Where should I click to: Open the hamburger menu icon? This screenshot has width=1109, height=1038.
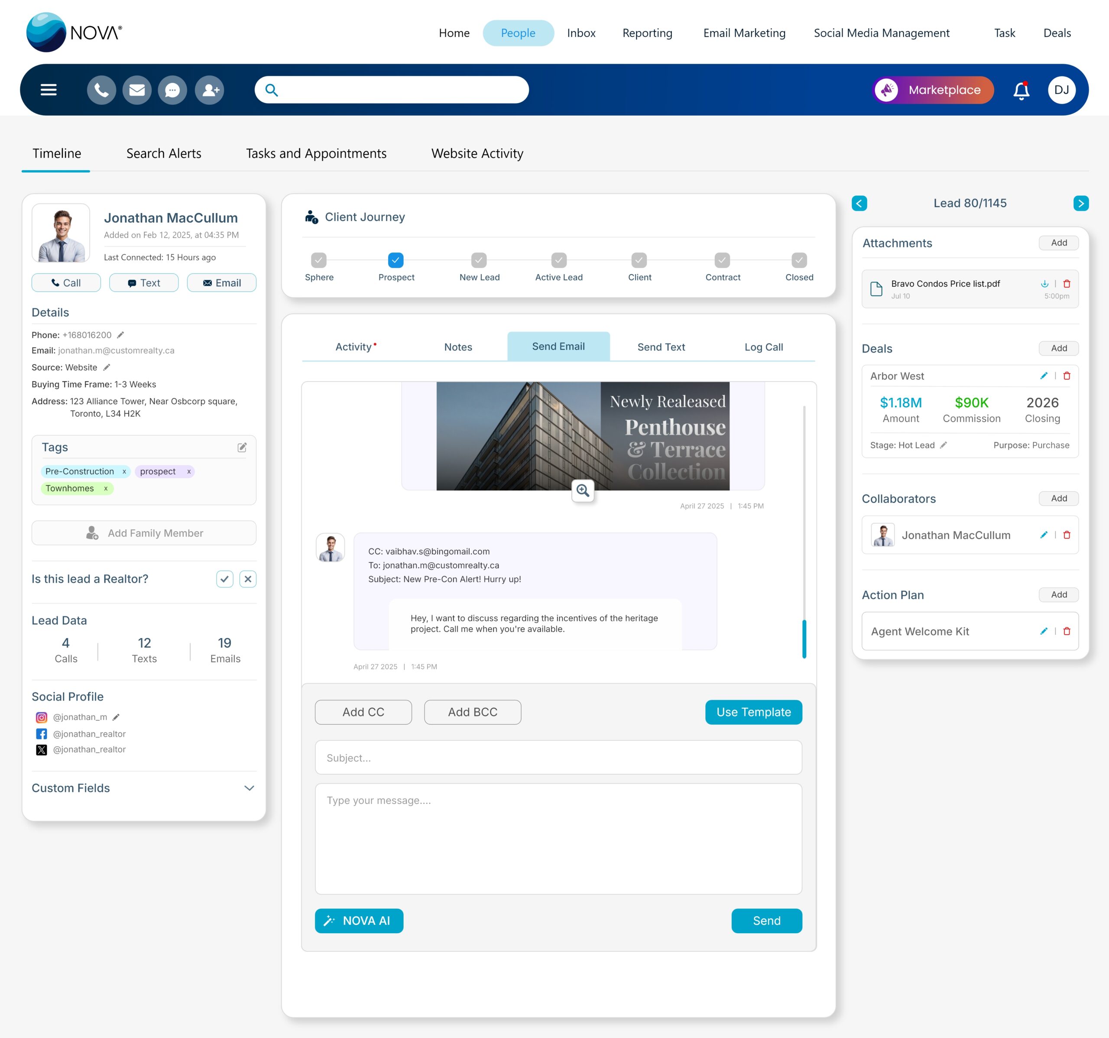49,90
